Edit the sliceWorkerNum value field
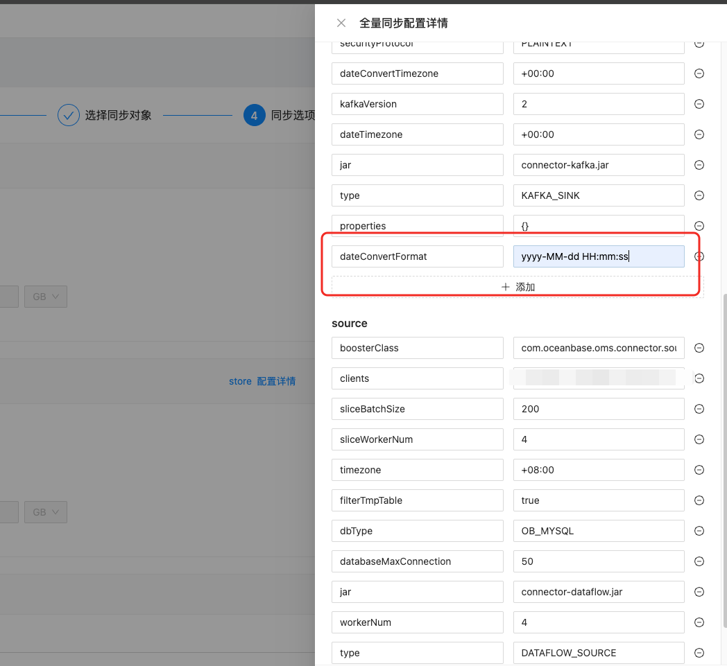This screenshot has height=666, width=727. click(x=599, y=439)
